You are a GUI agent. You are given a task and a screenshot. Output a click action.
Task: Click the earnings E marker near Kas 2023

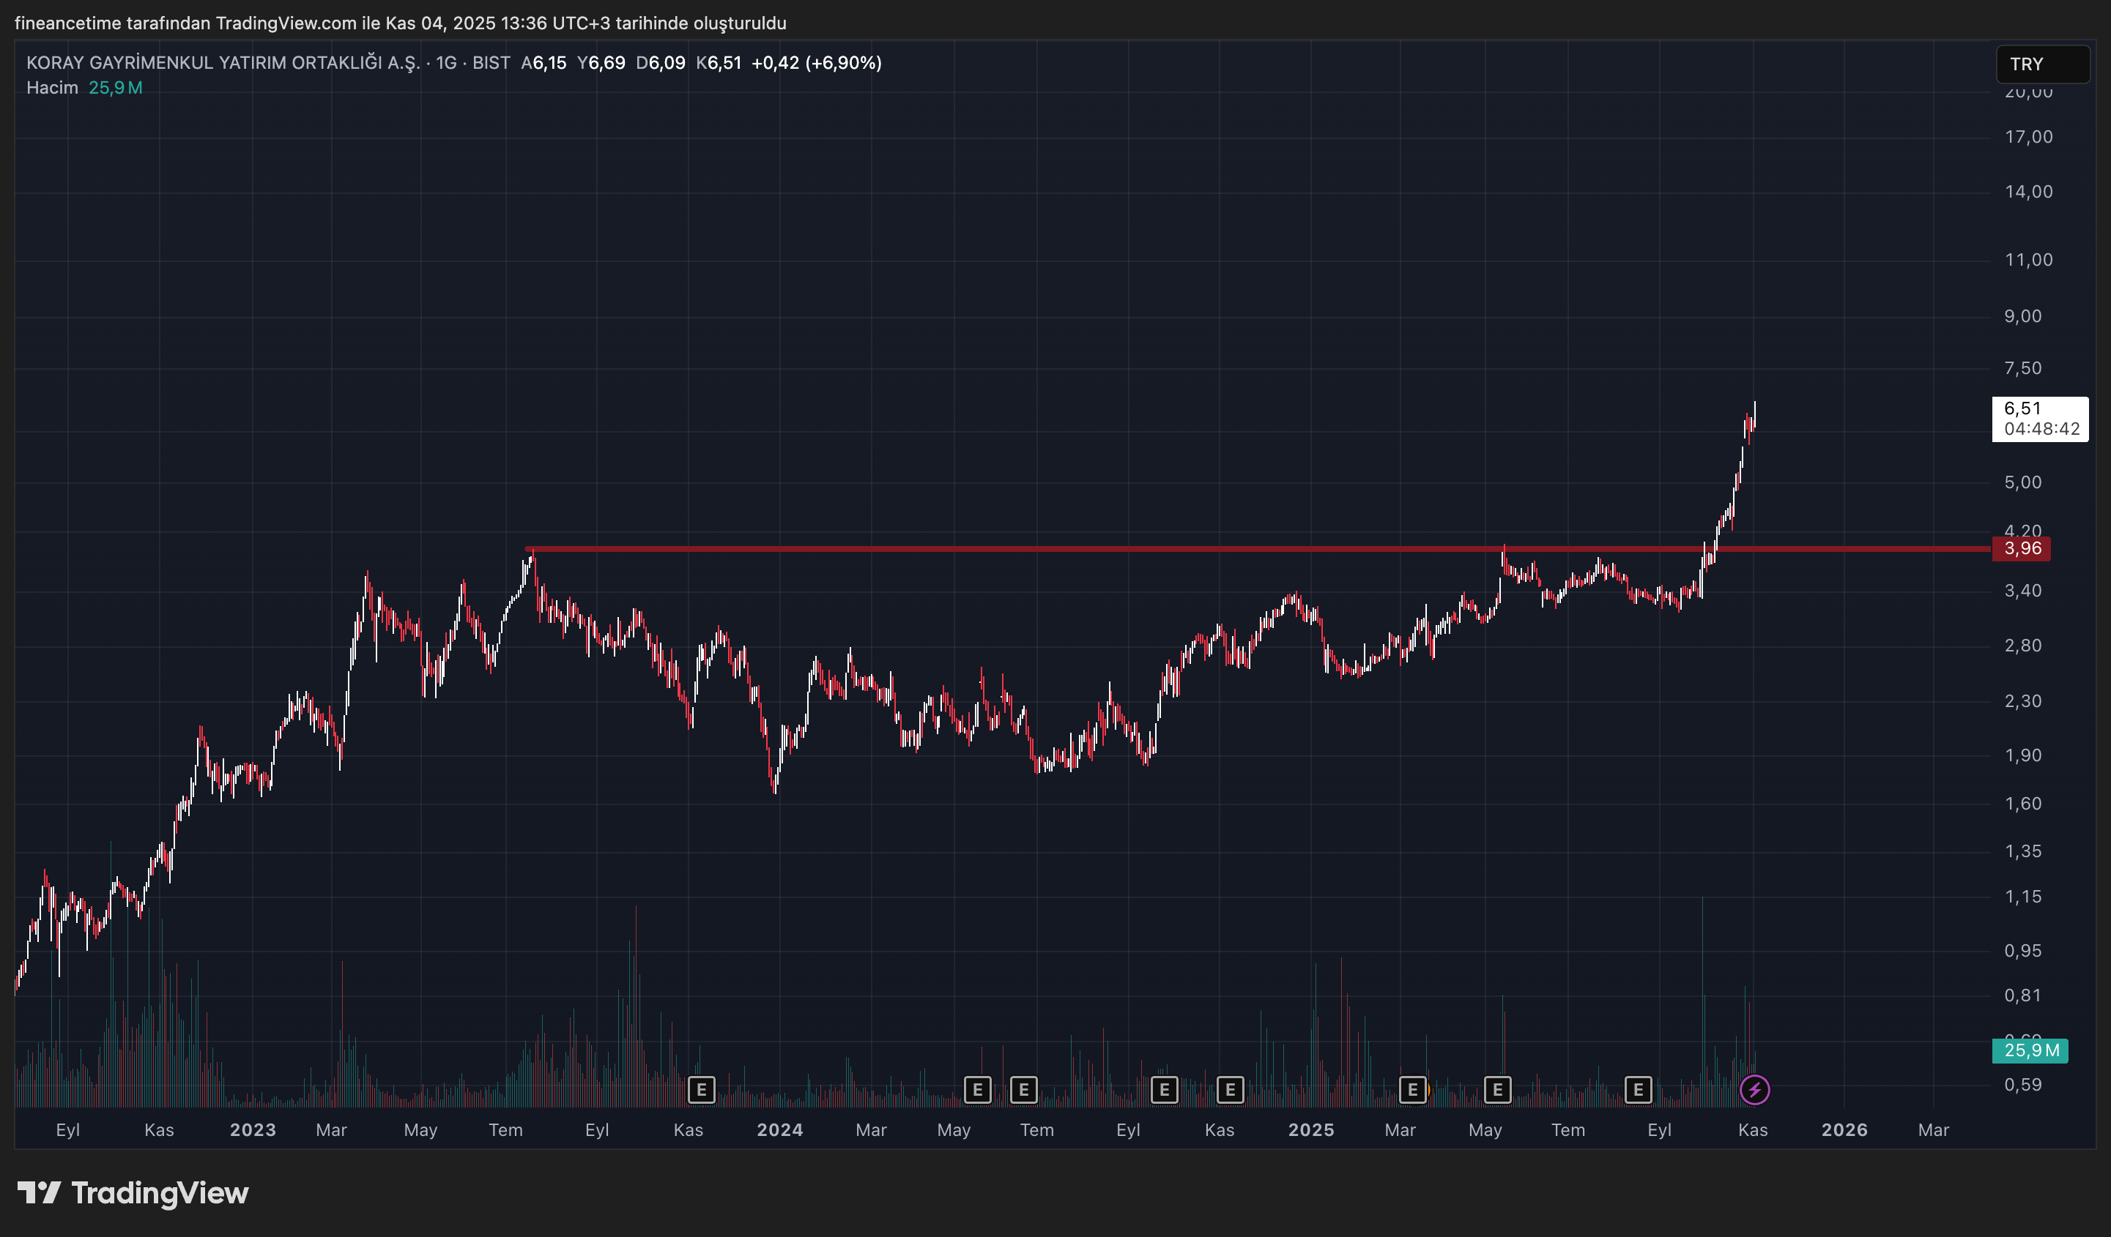(x=701, y=1090)
